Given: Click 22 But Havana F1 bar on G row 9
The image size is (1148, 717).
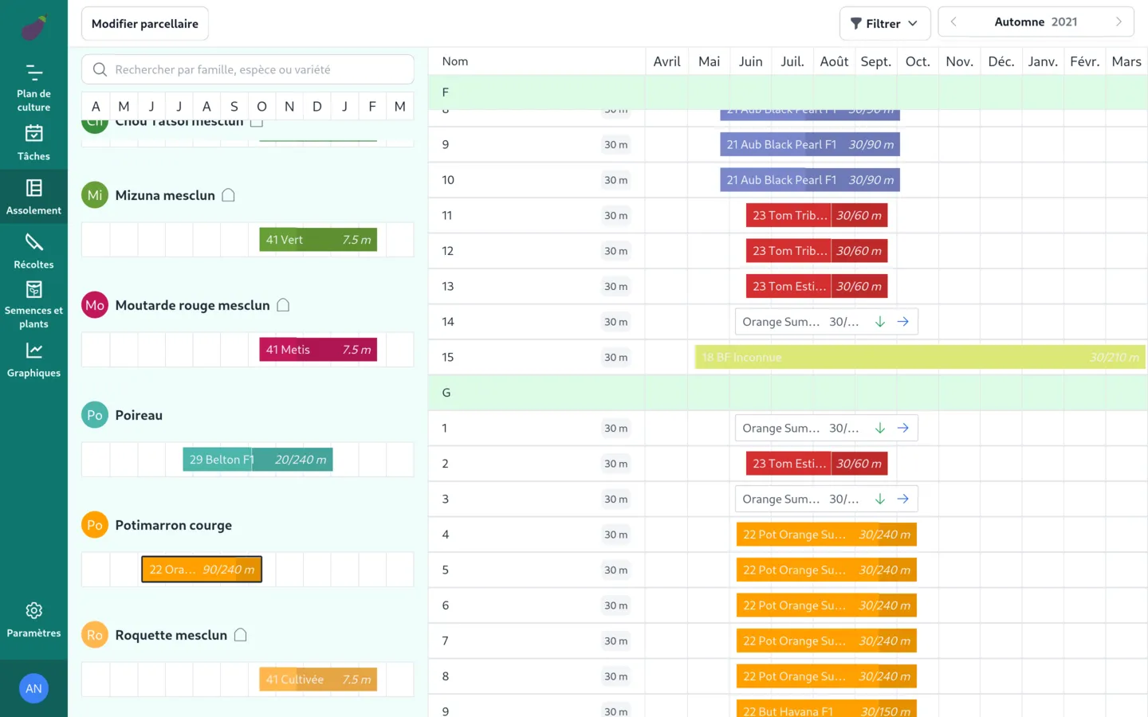Looking at the screenshot, I should point(827,708).
